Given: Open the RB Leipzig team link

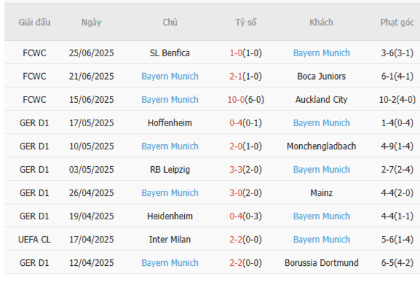Looking at the screenshot, I should click(170, 169).
